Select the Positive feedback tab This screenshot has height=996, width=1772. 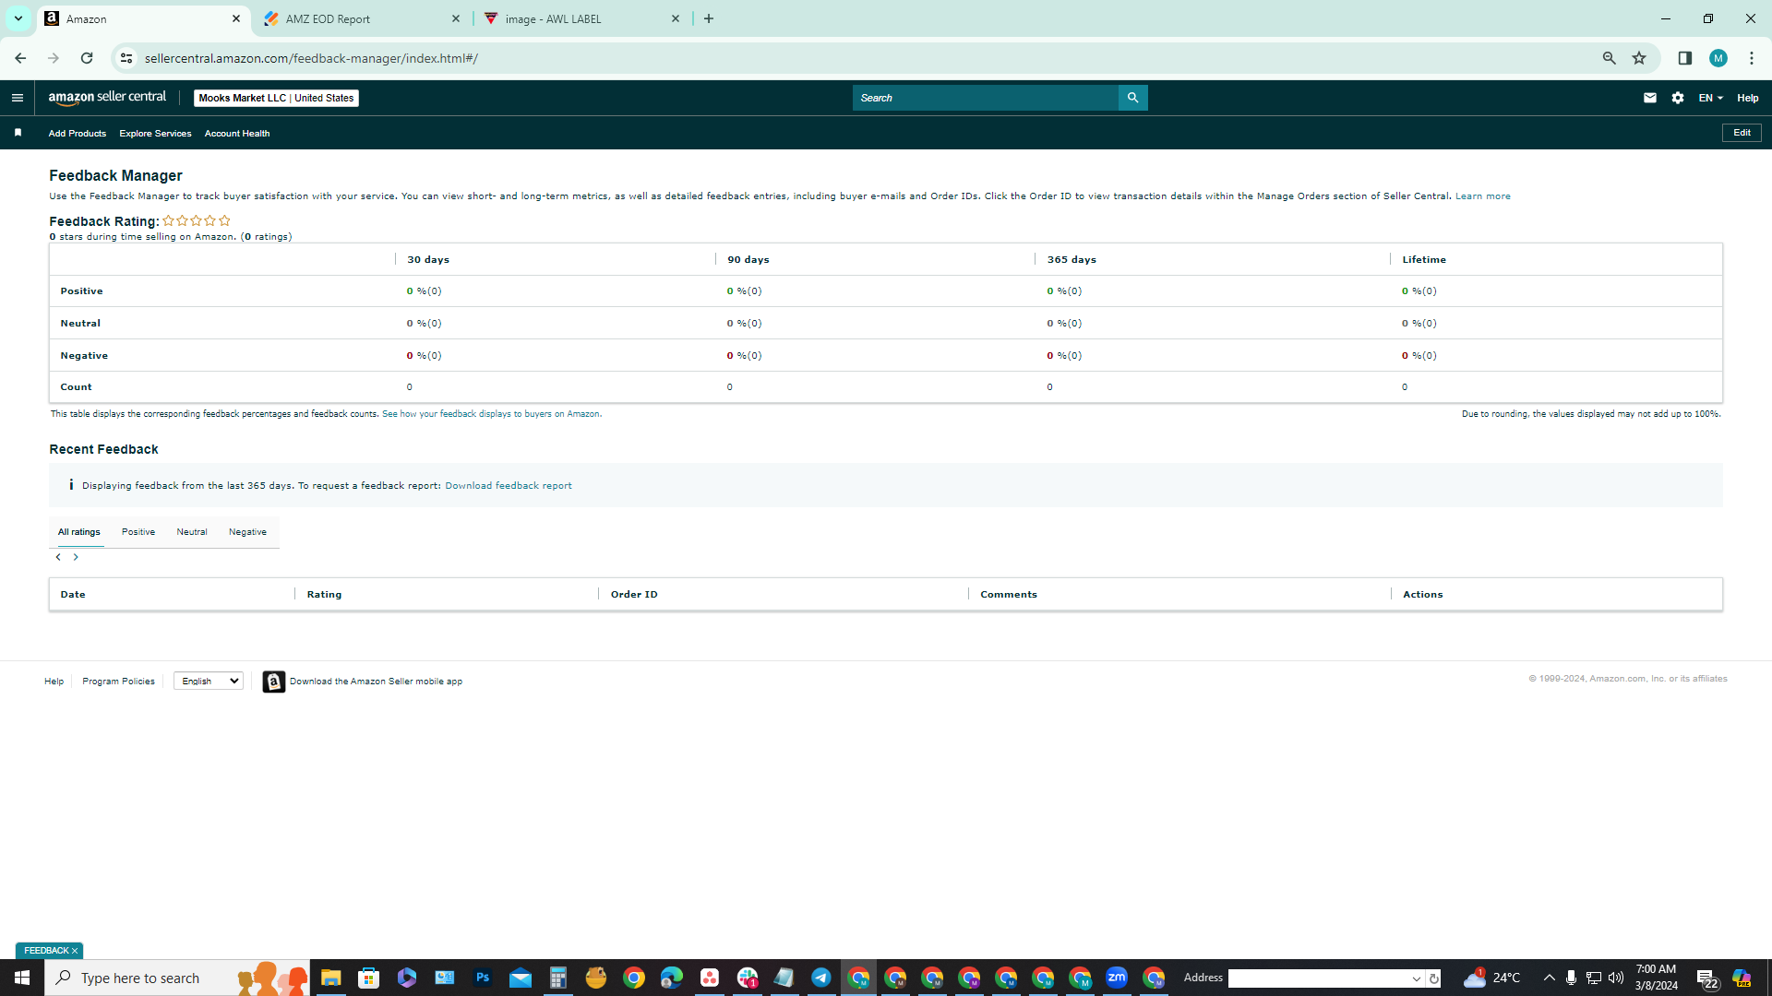pyautogui.click(x=138, y=532)
